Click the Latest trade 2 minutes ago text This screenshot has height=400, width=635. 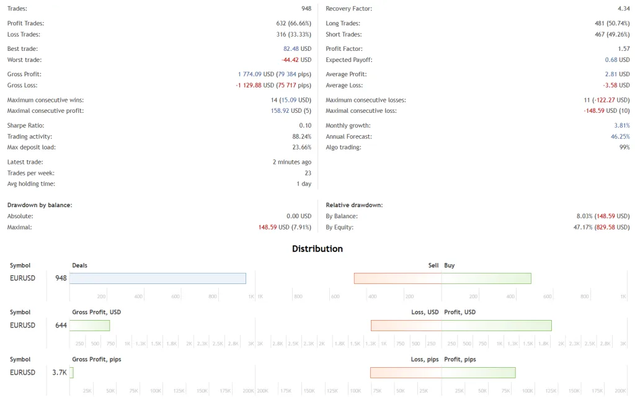tap(291, 162)
